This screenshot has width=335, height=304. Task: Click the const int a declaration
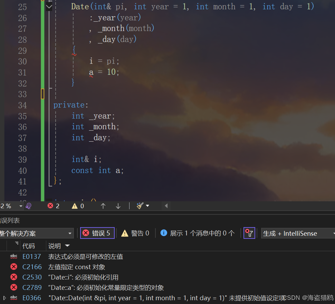coord(97,170)
